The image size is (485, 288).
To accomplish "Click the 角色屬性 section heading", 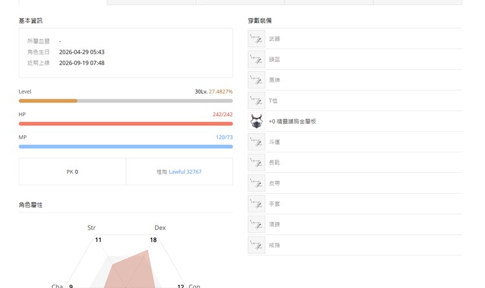I will point(30,205).
